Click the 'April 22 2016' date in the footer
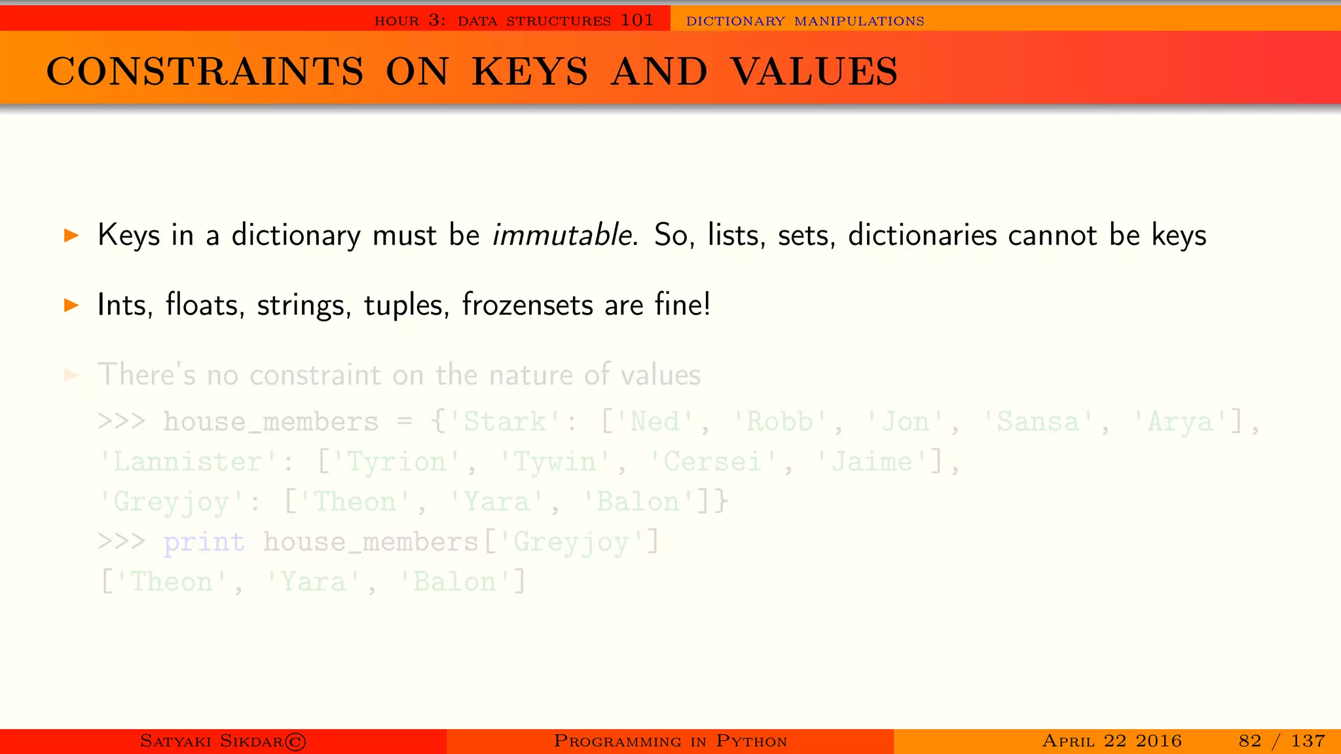 (x=1112, y=741)
